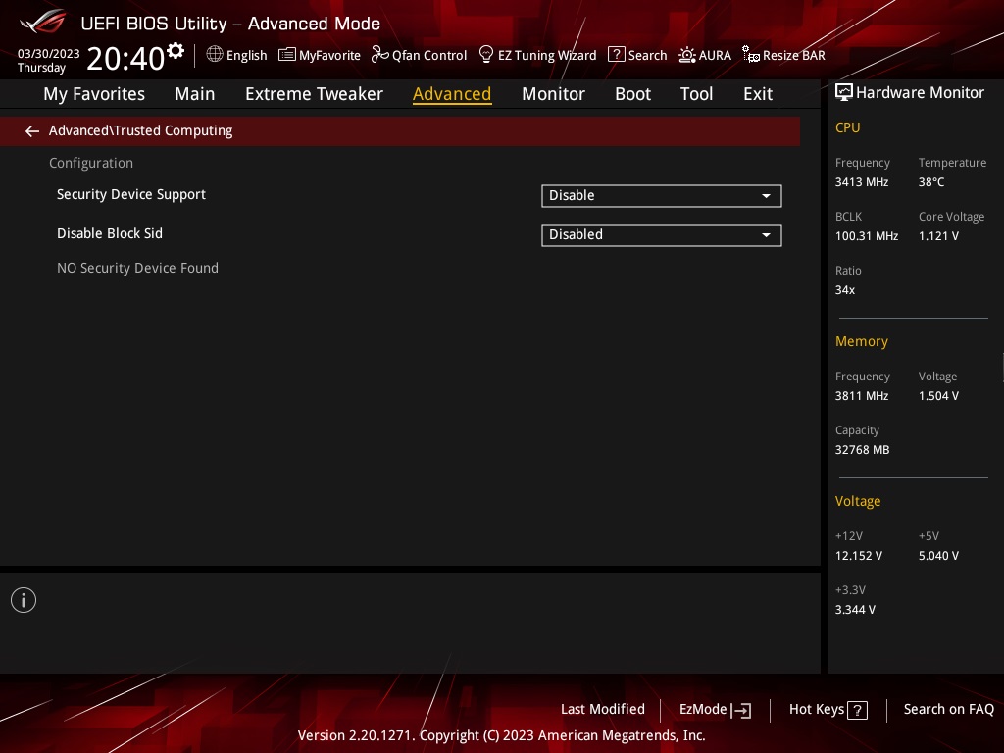The image size is (1004, 753).
Task: Click the Search toolbar button
Action: (x=637, y=55)
